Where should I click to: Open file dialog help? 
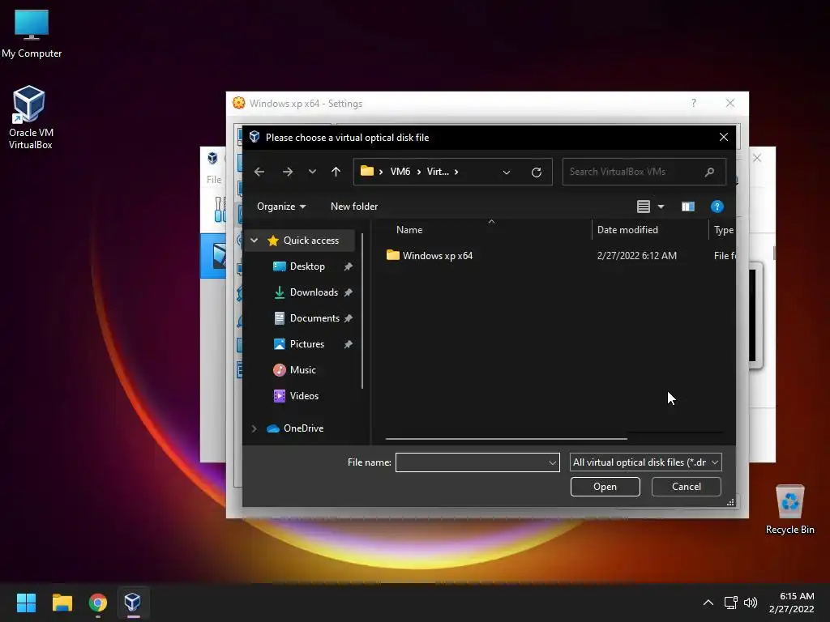(717, 207)
